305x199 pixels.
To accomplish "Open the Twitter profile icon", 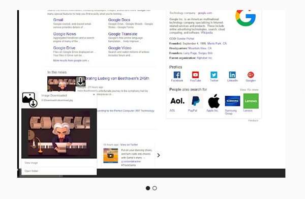I will (214, 75).
